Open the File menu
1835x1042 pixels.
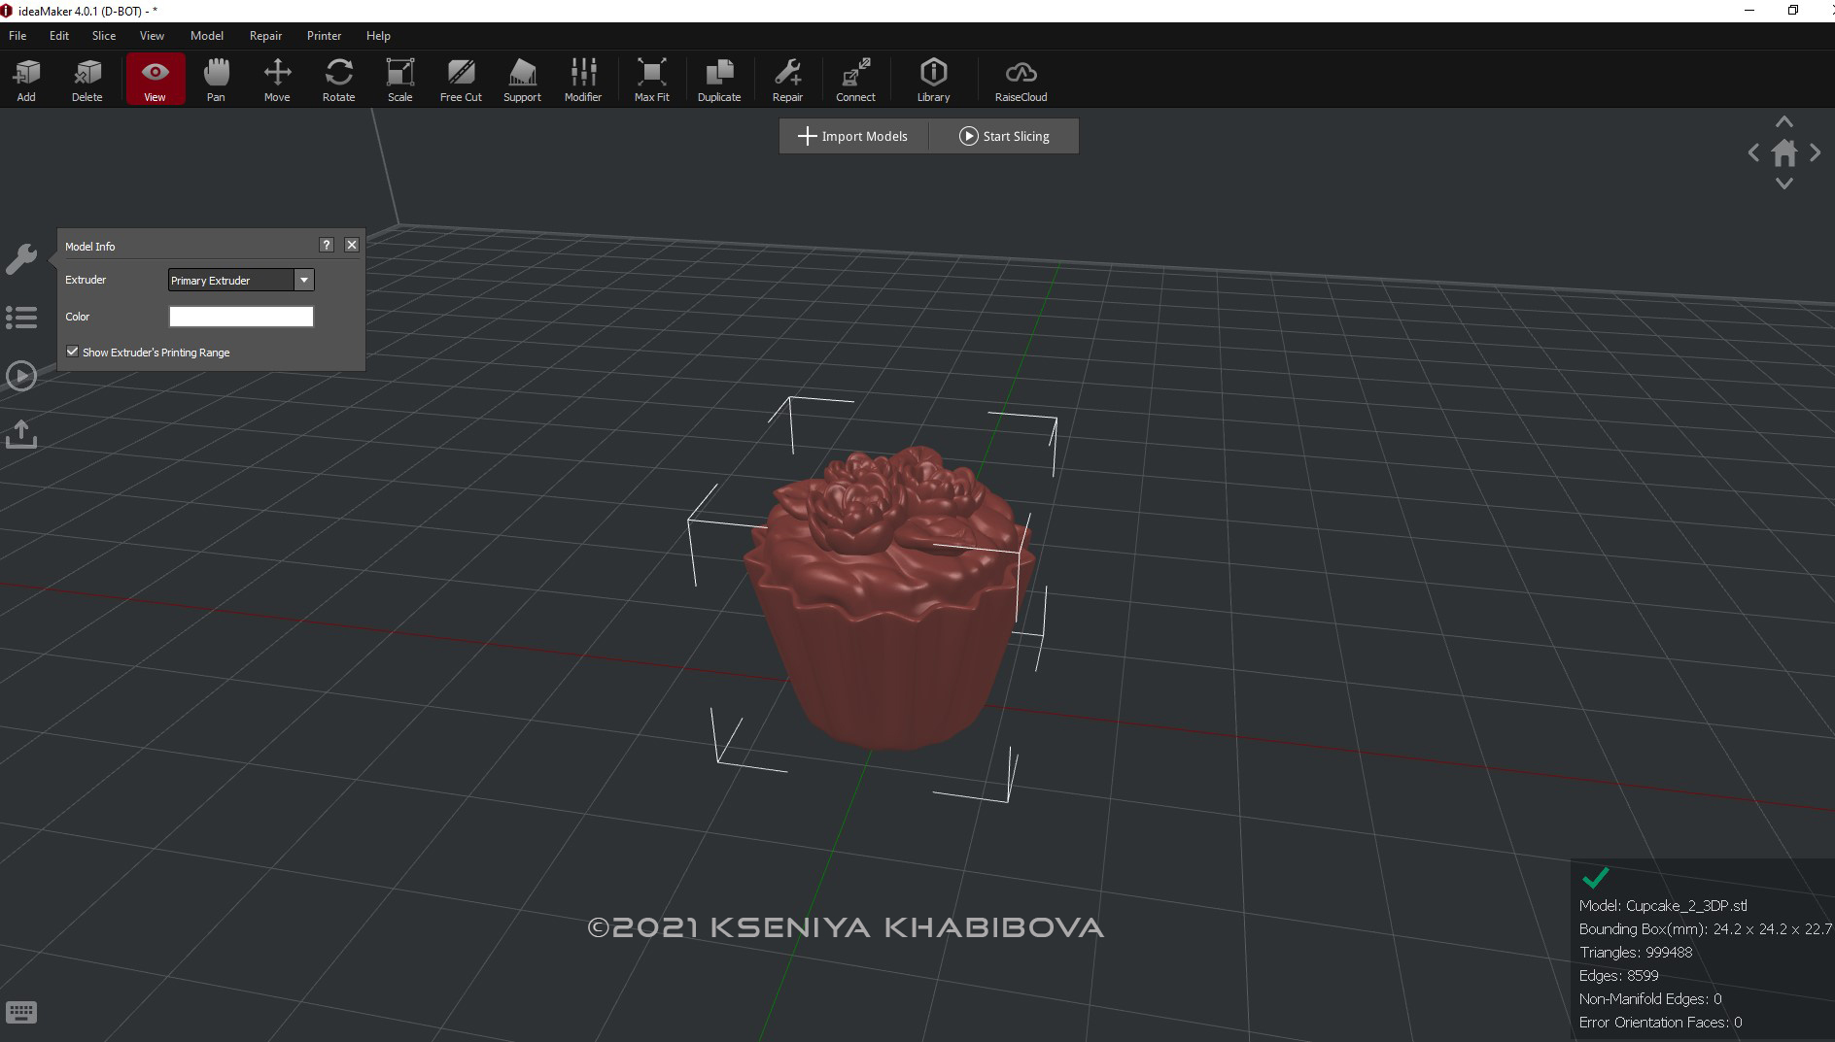[17, 36]
